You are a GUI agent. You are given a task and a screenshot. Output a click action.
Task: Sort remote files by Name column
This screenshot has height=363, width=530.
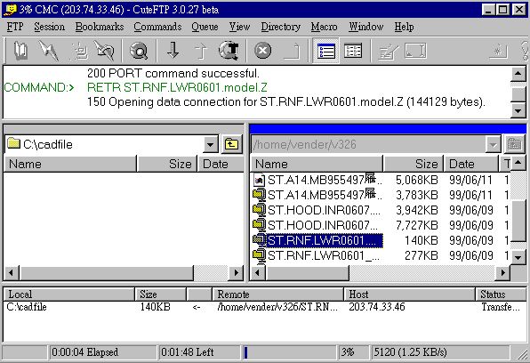coord(317,164)
